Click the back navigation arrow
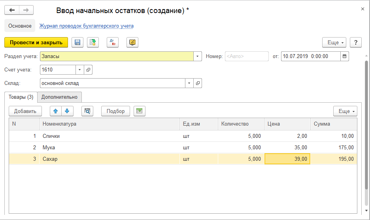 click(x=12, y=10)
